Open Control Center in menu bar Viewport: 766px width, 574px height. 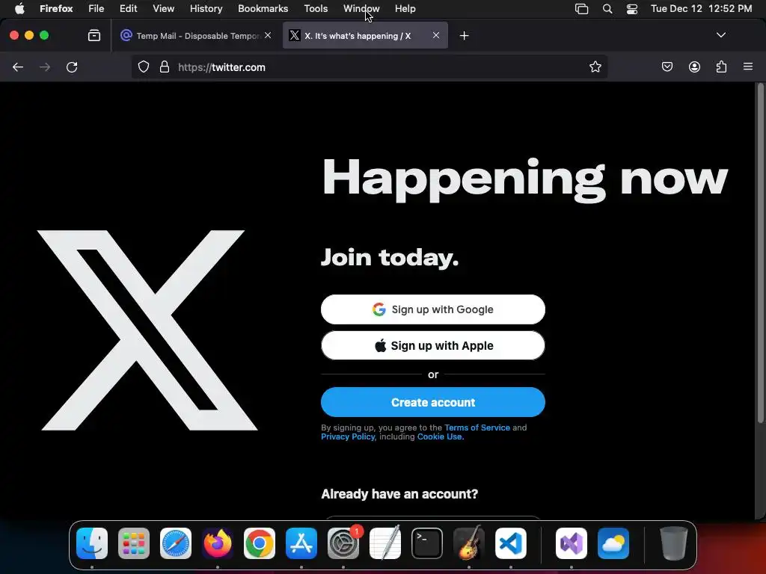click(631, 9)
